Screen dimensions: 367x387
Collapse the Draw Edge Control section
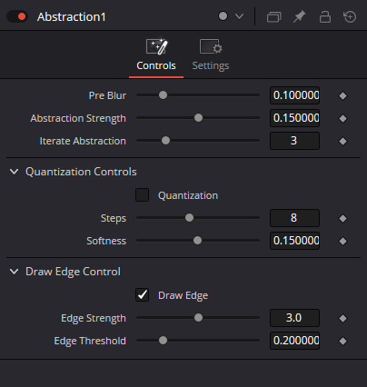[x=14, y=272]
